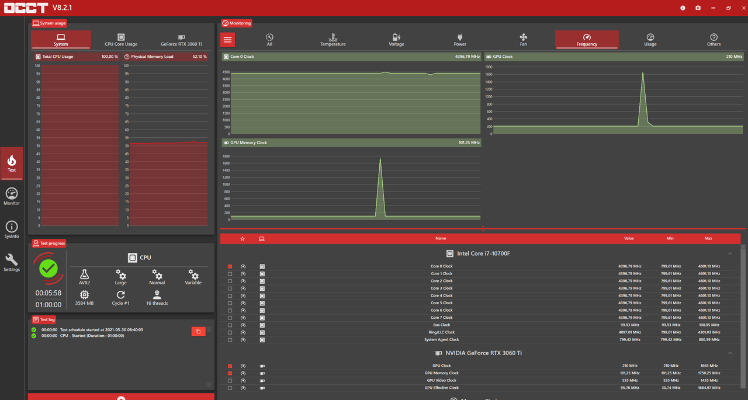Viewport: 748px width, 400px height.
Task: Click the gauge icon in Core 0 Clock row
Action: [243, 266]
